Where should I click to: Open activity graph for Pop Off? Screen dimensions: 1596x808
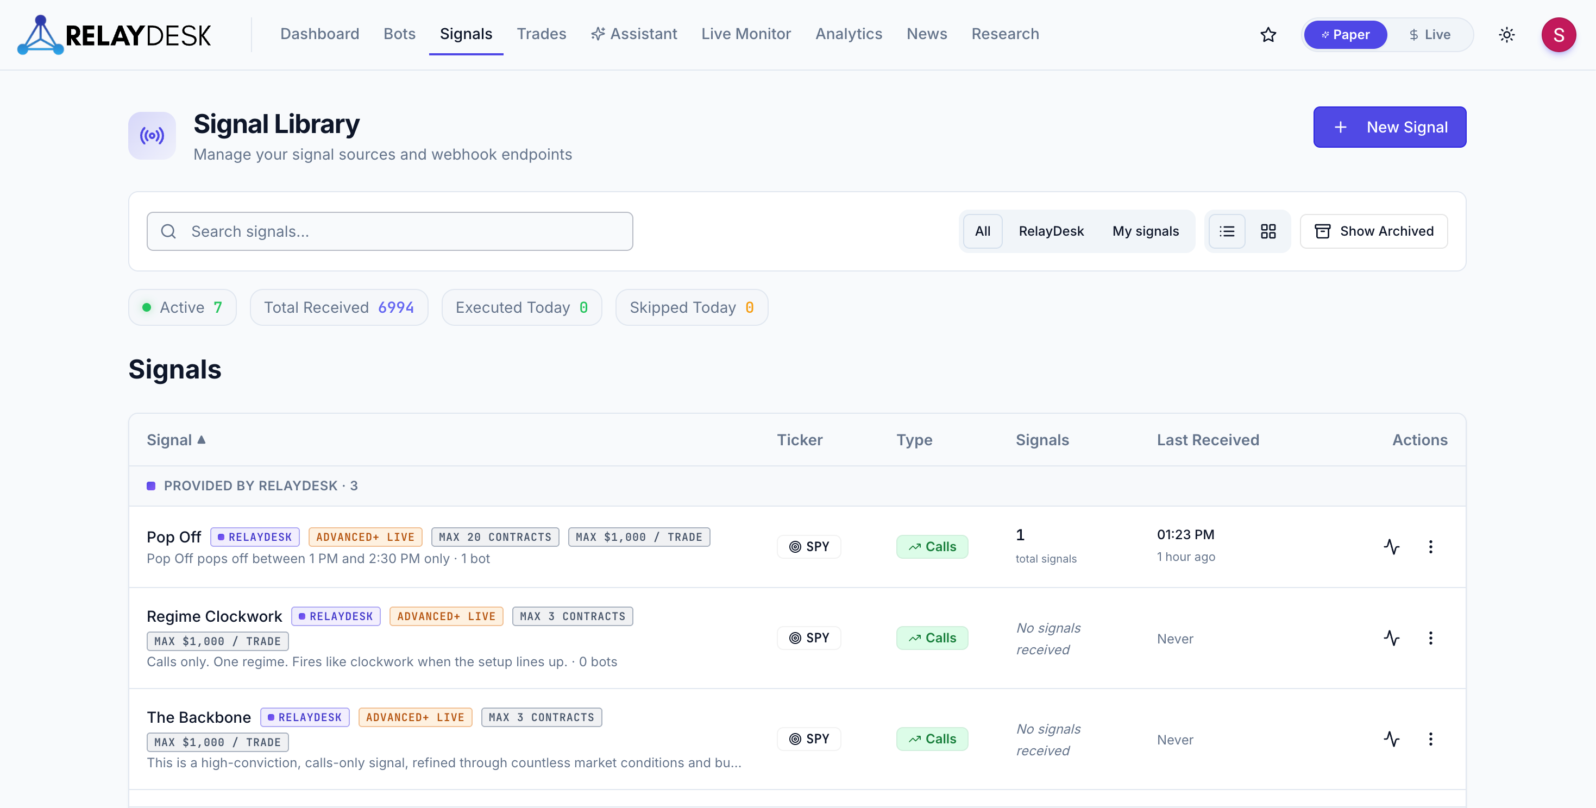tap(1392, 547)
